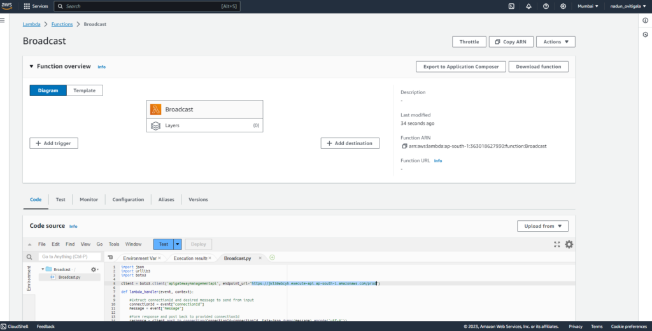Image resolution: width=652 pixels, height=331 pixels.
Task: Copy the Function ARN with the copy icon
Action: pos(404,146)
